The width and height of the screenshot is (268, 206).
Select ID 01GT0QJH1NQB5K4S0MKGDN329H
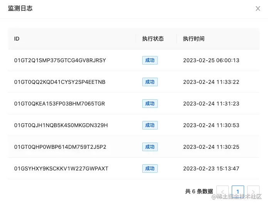[x=61, y=125]
